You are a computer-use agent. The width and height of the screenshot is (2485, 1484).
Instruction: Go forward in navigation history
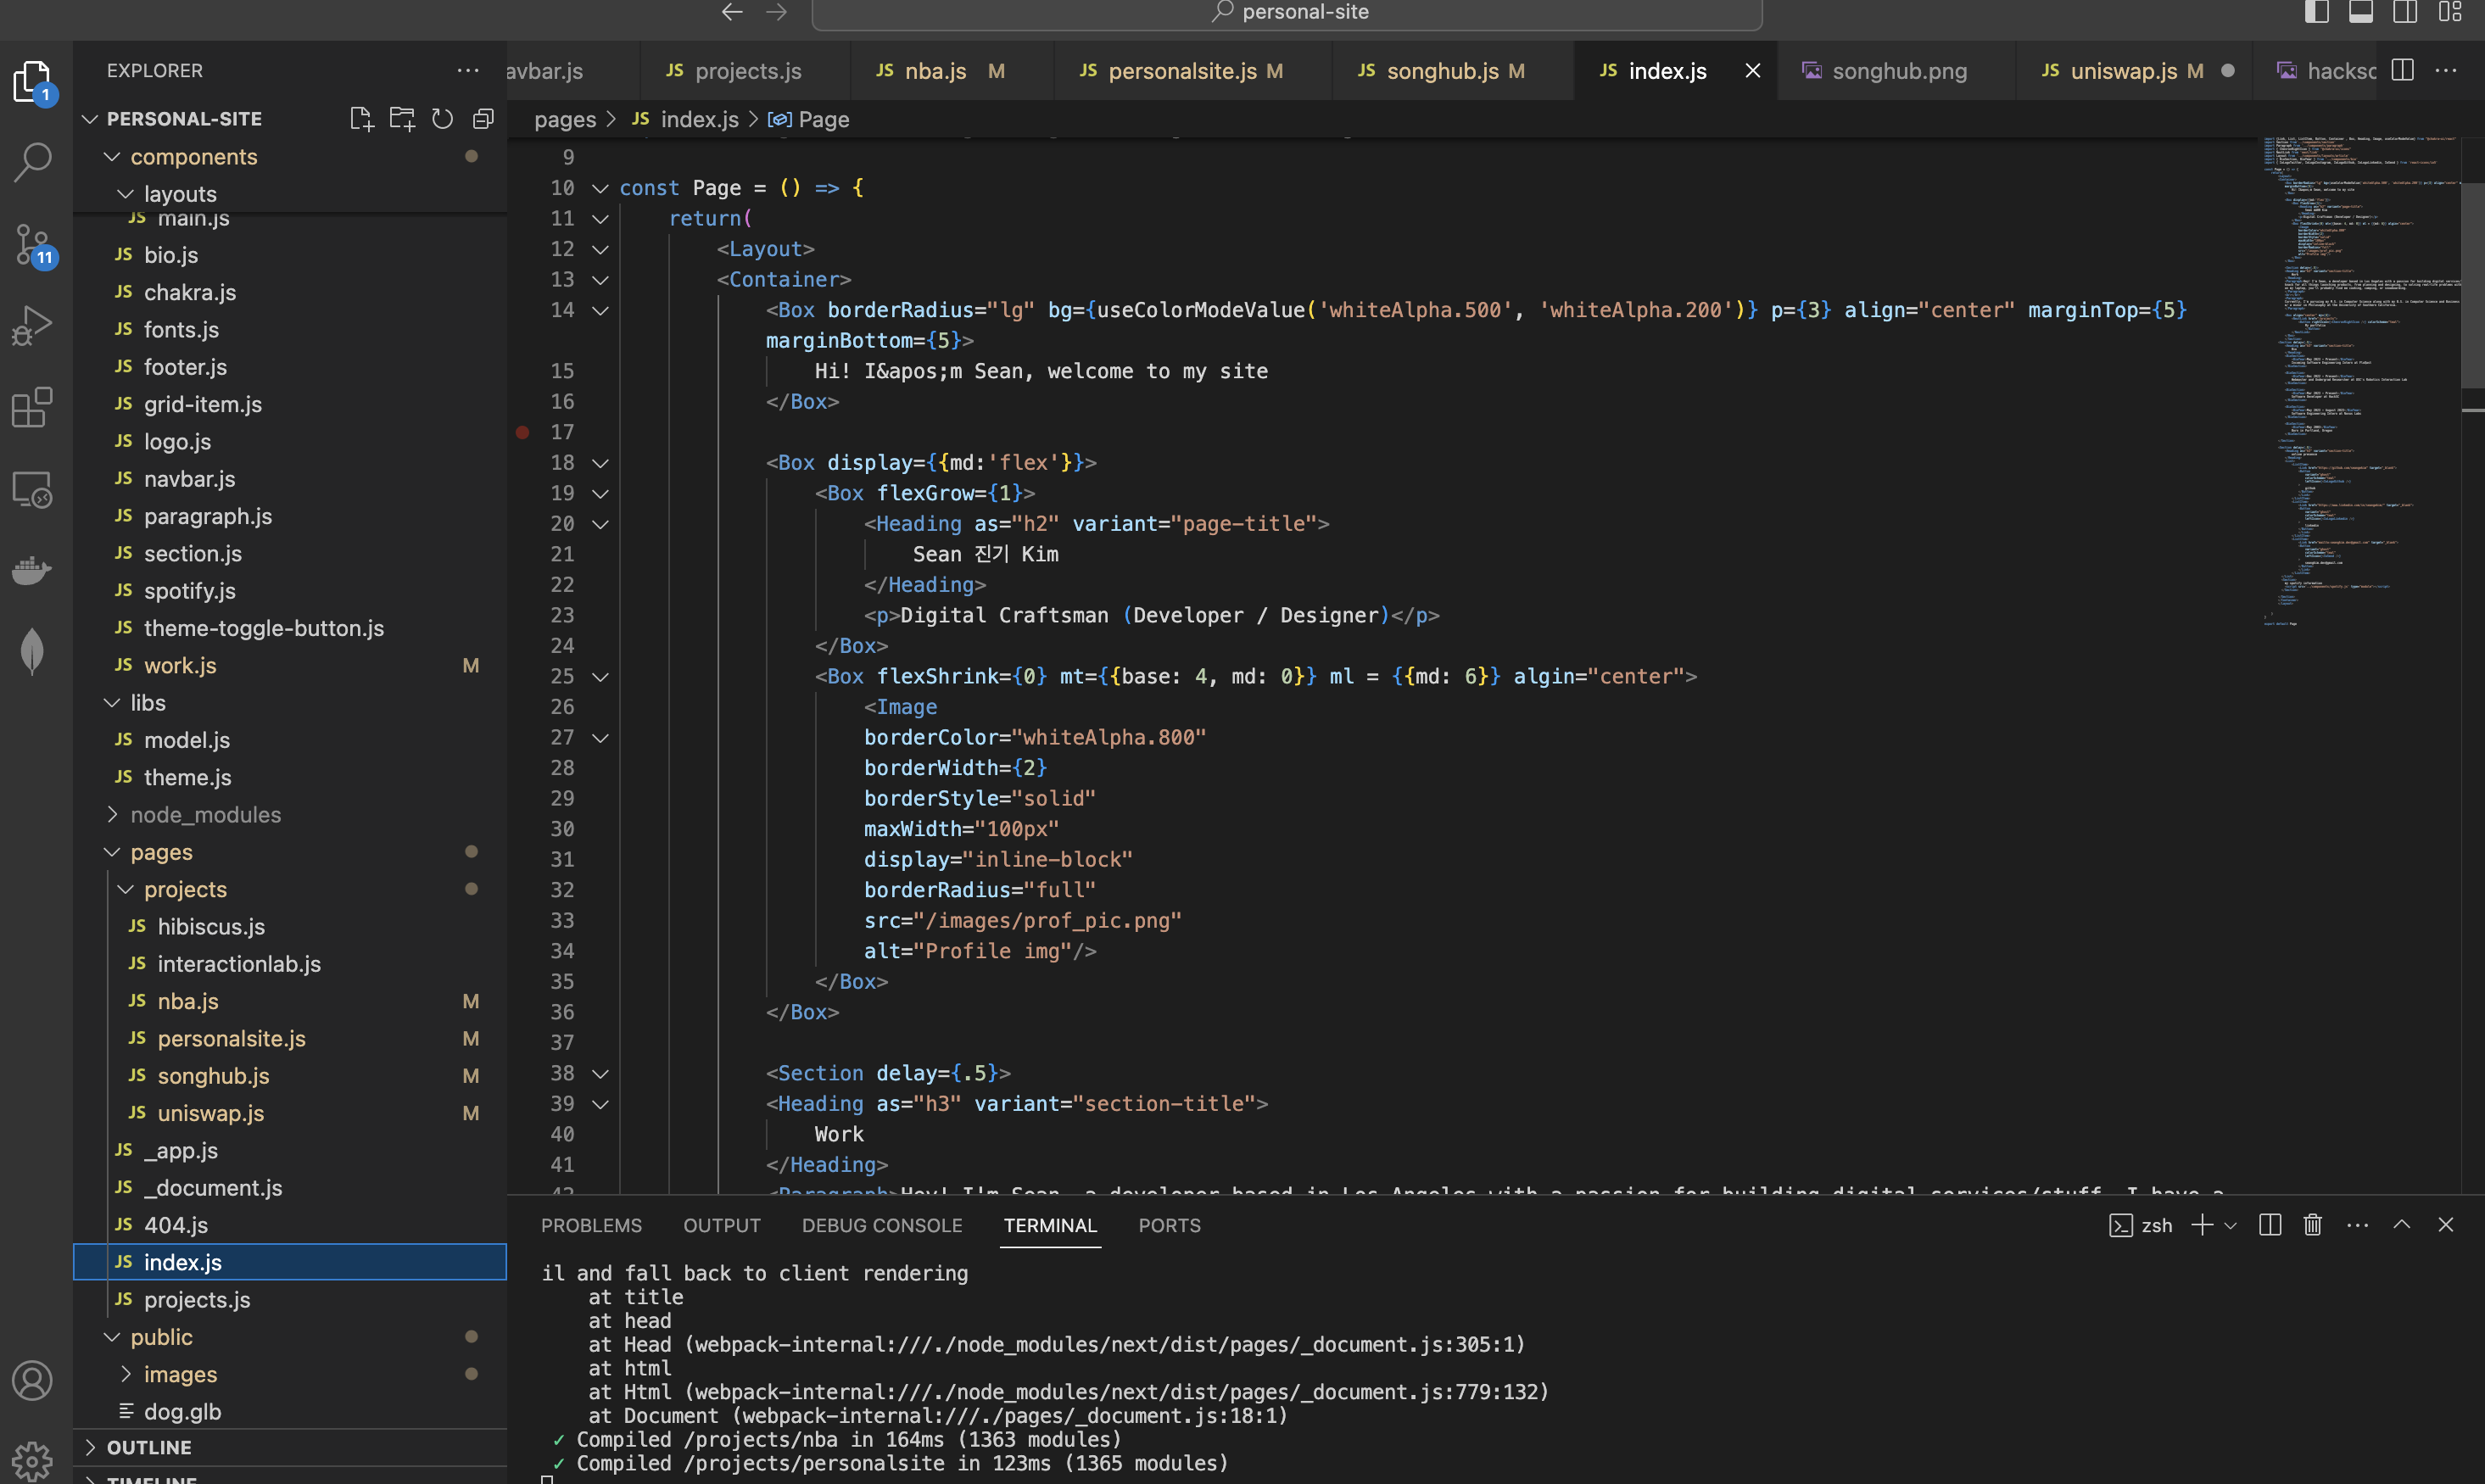click(776, 12)
